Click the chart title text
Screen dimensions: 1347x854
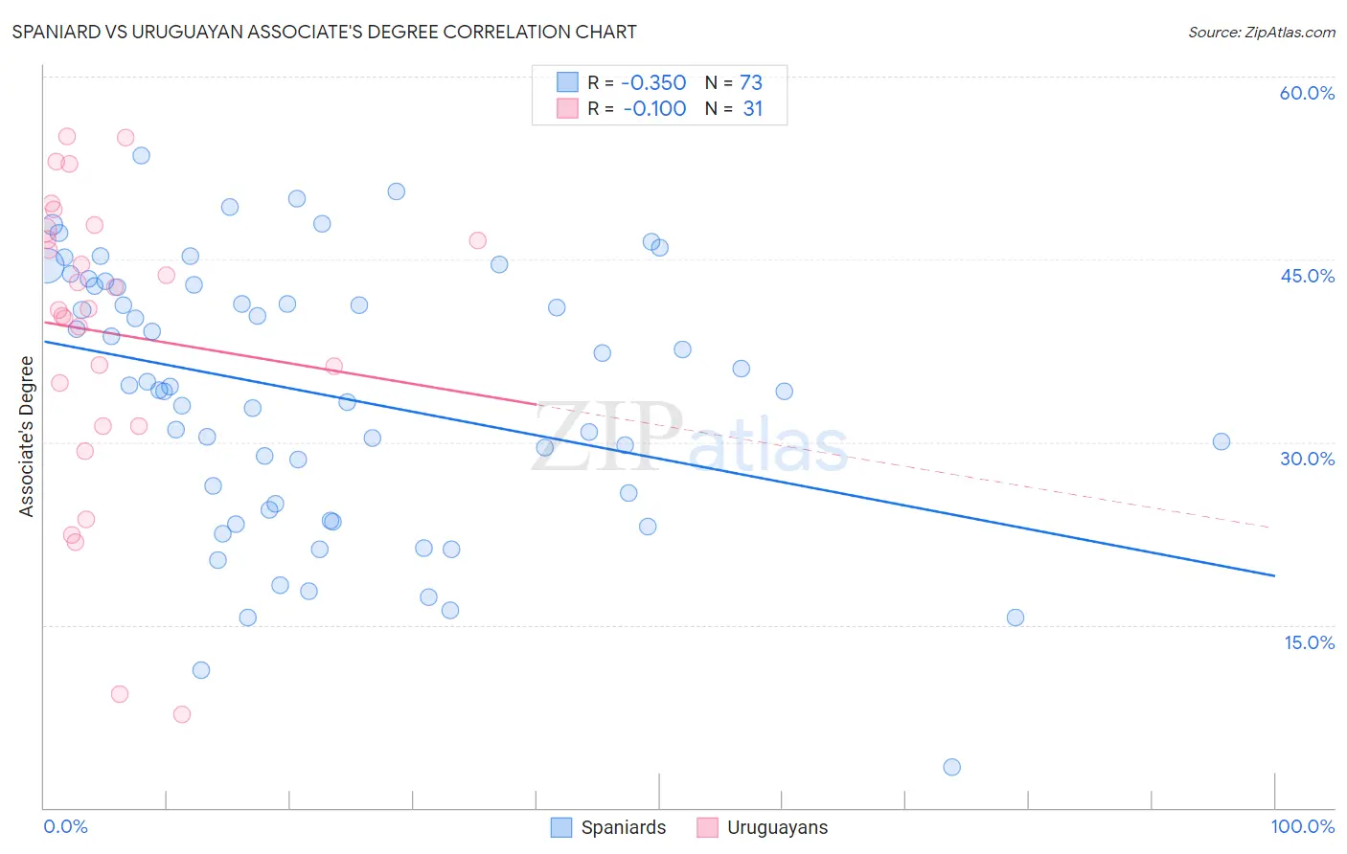tap(324, 32)
